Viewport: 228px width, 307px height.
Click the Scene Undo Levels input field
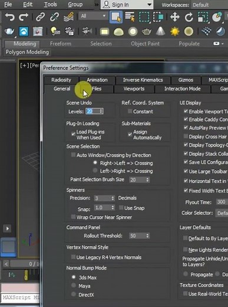point(92,111)
